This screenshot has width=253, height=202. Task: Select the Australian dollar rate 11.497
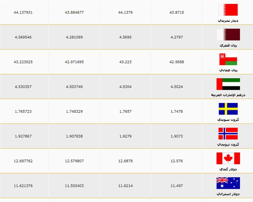pos(176,185)
